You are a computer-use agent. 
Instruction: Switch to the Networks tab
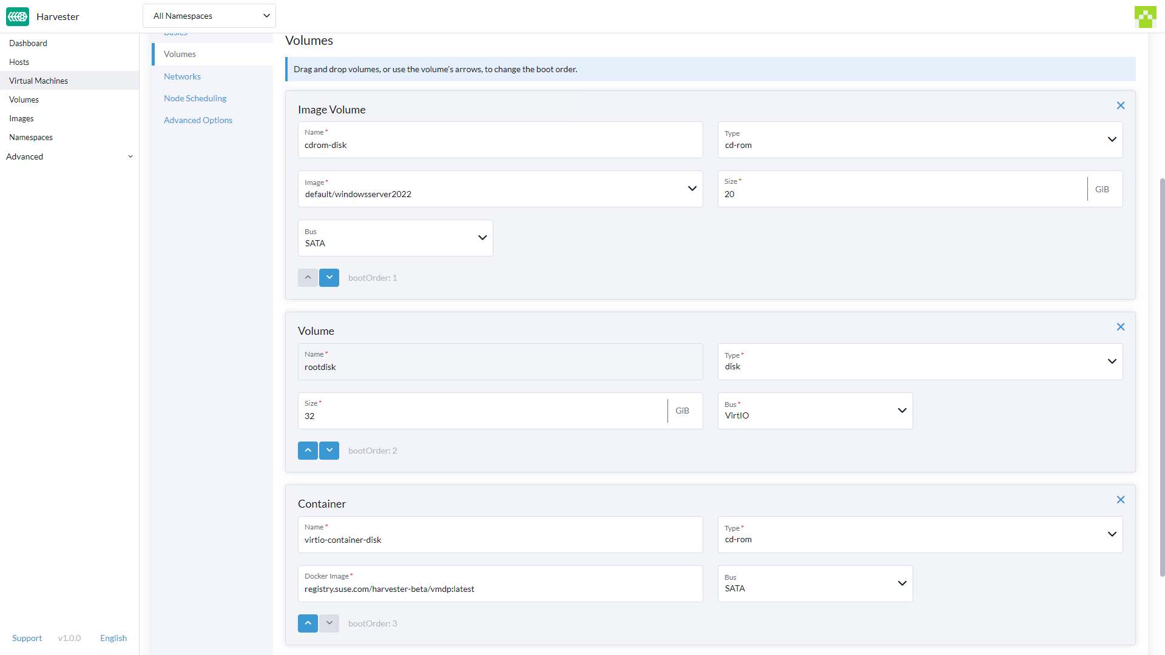click(182, 76)
